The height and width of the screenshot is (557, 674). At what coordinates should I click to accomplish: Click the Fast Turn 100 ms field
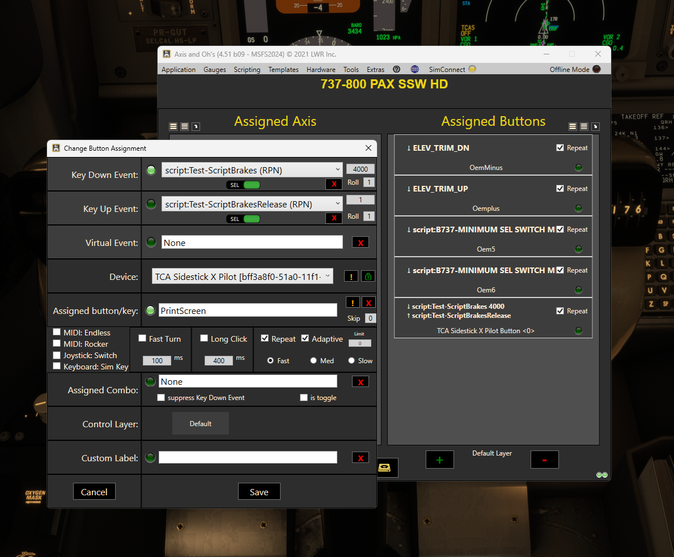pyautogui.click(x=157, y=360)
